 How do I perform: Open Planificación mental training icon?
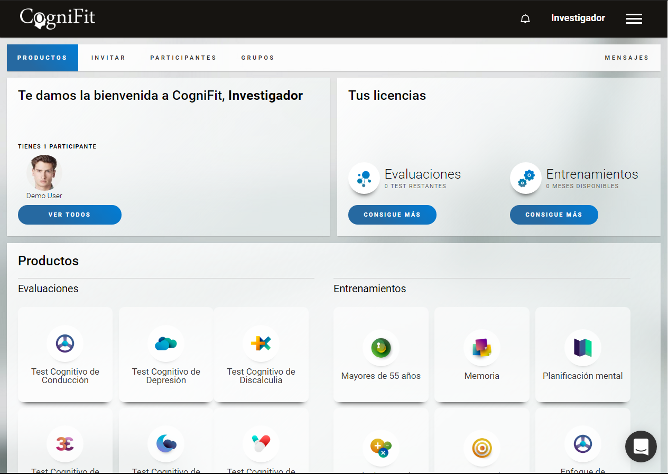[x=583, y=348]
